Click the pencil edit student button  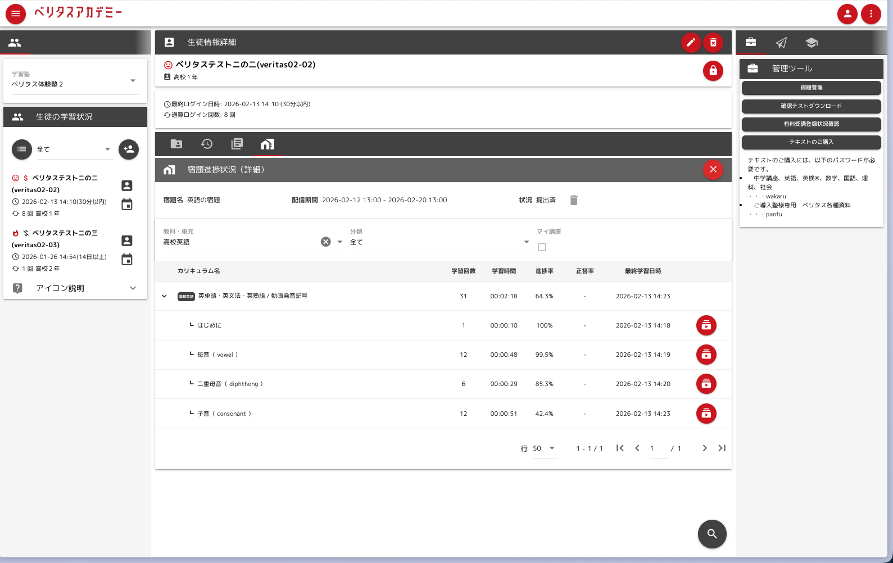[x=691, y=42]
